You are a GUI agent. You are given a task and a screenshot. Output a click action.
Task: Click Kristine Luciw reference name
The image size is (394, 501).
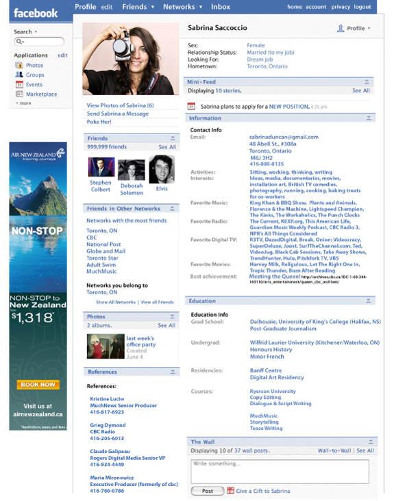click(107, 399)
